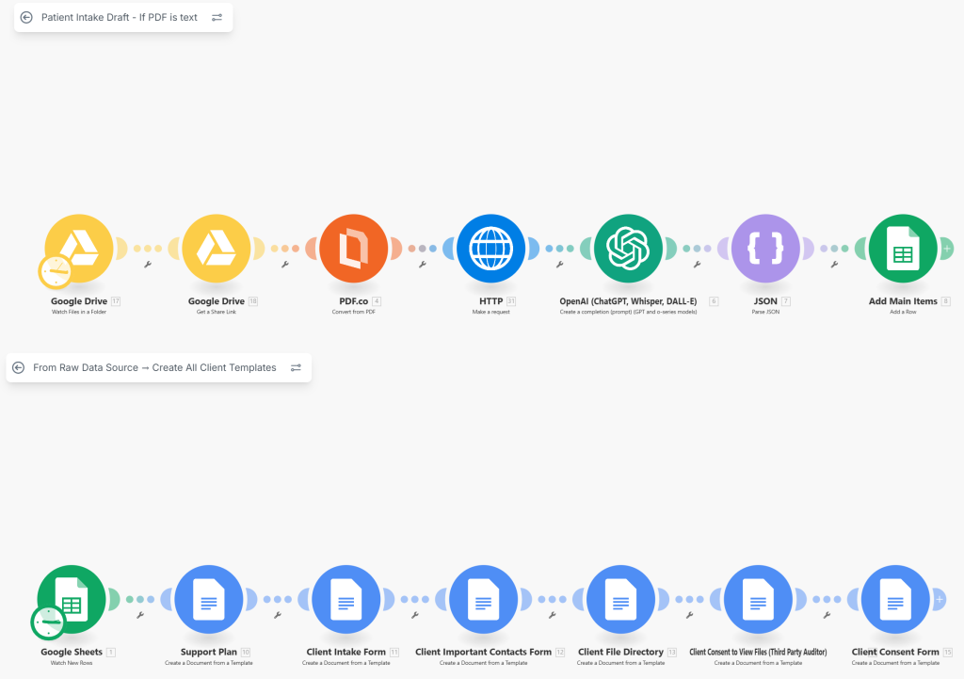Open the JSON Parse JSON module

tap(765, 249)
